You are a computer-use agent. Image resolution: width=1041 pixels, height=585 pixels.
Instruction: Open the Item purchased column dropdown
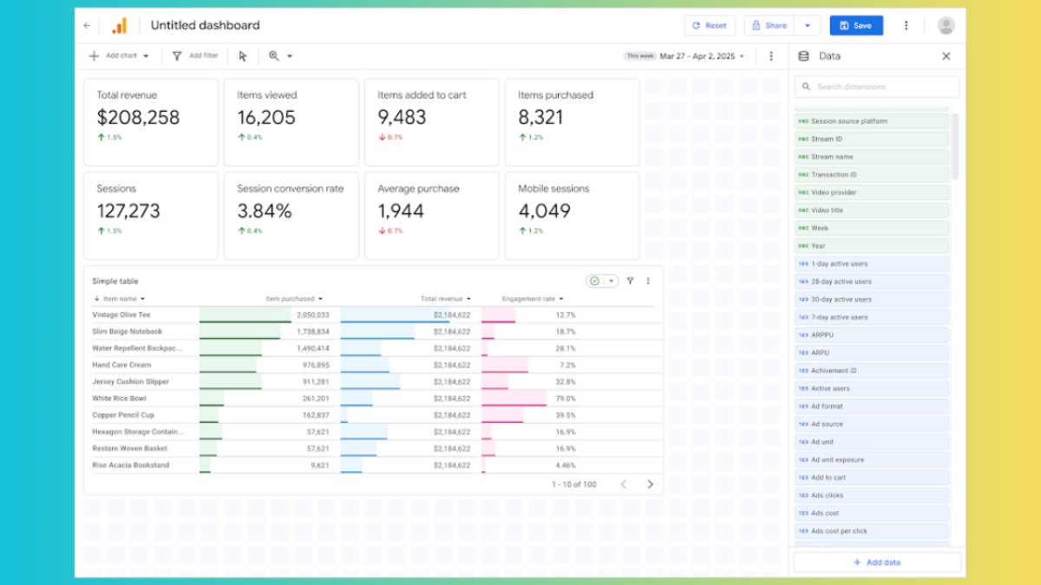[320, 299]
